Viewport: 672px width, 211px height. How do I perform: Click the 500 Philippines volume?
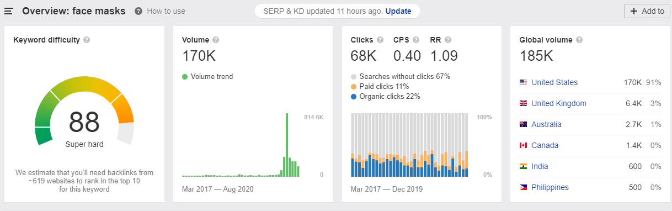pyautogui.click(x=635, y=187)
